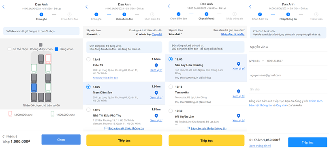Tap the back arrow on seat selection screen

[x=3, y=7]
